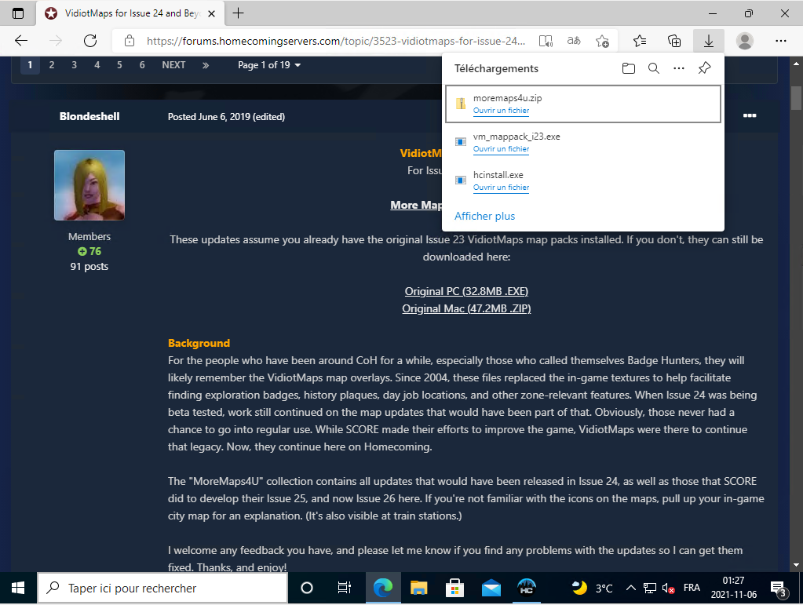Open File Explorer from taskbar
Viewport: 803px width, 605px height.
(x=419, y=588)
